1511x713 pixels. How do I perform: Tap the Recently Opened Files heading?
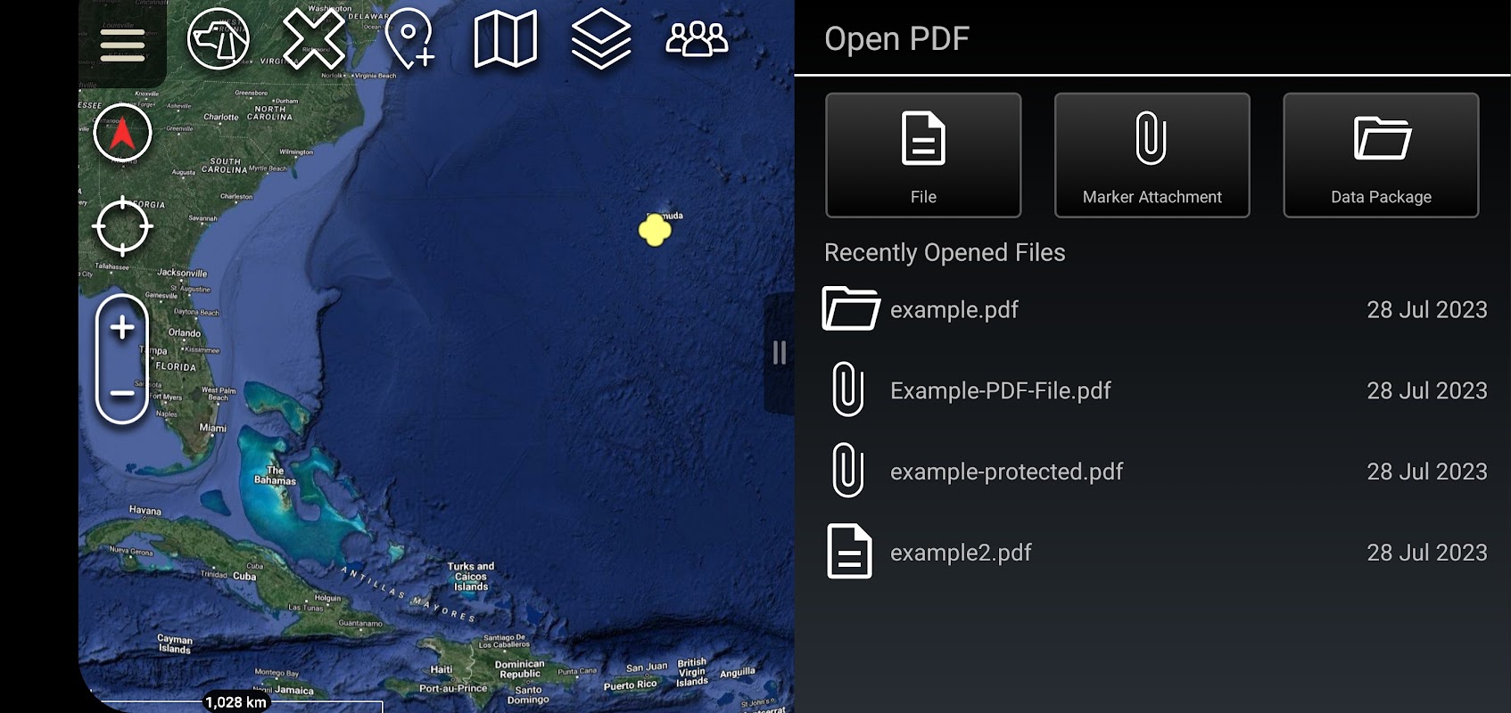tap(945, 252)
